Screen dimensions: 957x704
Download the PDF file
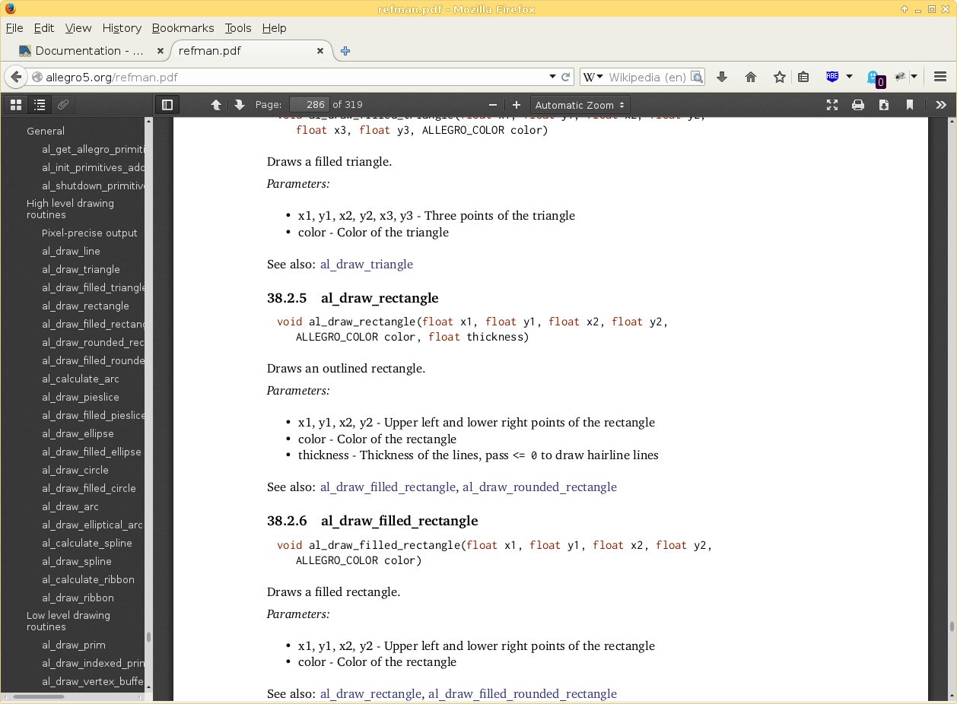(x=884, y=105)
